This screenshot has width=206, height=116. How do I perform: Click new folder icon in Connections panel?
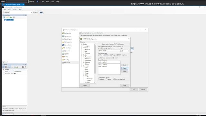[7, 17]
